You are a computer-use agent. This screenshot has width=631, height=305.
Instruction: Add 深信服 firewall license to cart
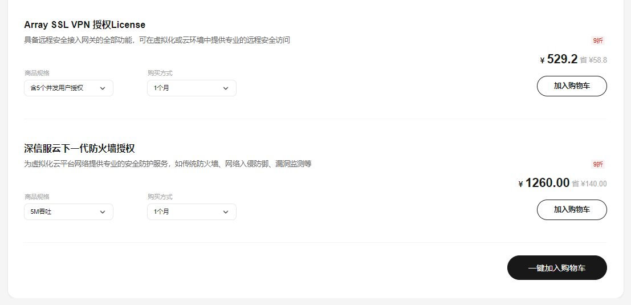pos(572,210)
